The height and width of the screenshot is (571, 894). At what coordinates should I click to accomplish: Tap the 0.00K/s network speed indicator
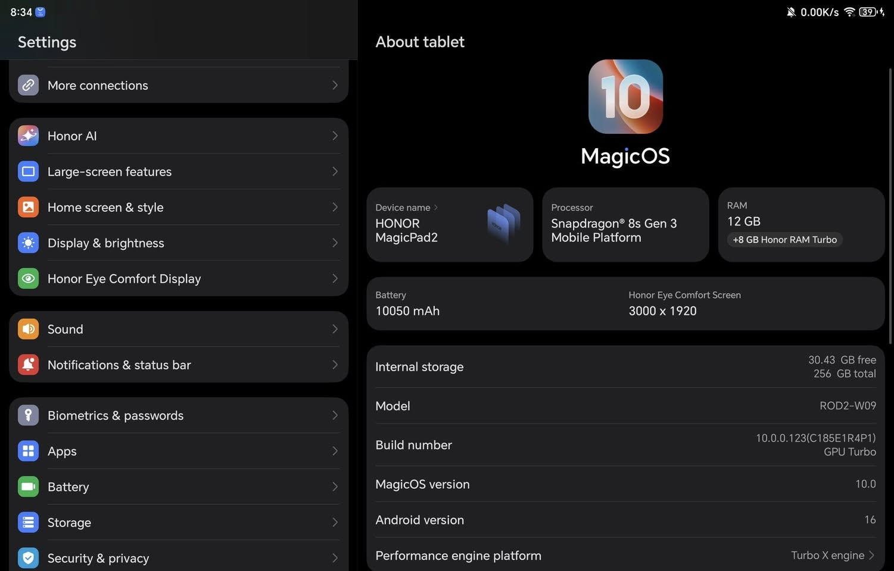[820, 12]
